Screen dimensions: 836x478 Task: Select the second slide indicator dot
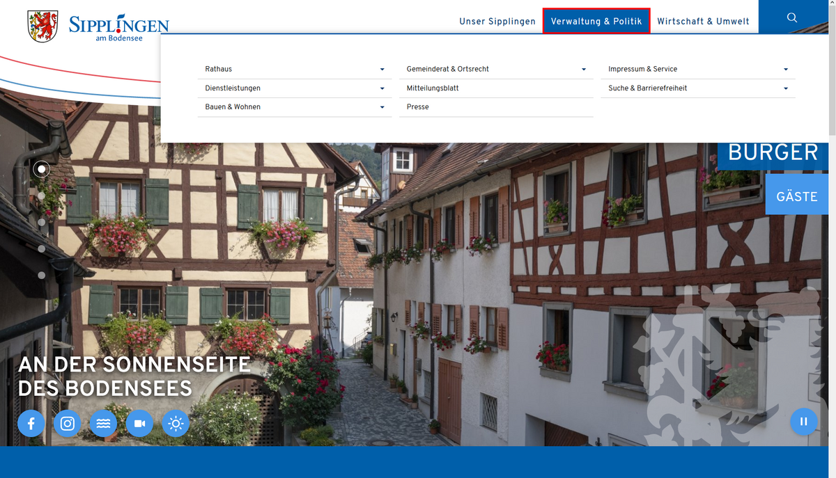[x=42, y=196]
